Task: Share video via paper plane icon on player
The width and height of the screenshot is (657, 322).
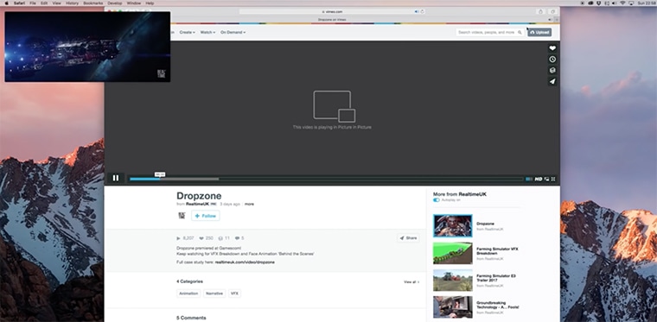Action: click(552, 81)
